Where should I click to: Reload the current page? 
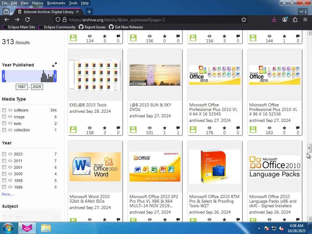[x=27, y=19]
